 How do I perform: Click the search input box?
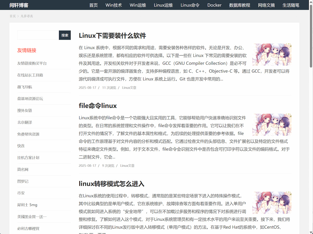pyautogui.click(x=38, y=35)
